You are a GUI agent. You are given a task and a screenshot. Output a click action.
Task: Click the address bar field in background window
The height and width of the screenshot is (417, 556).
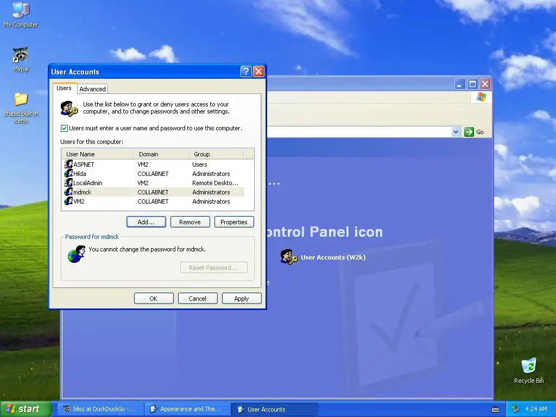point(359,132)
